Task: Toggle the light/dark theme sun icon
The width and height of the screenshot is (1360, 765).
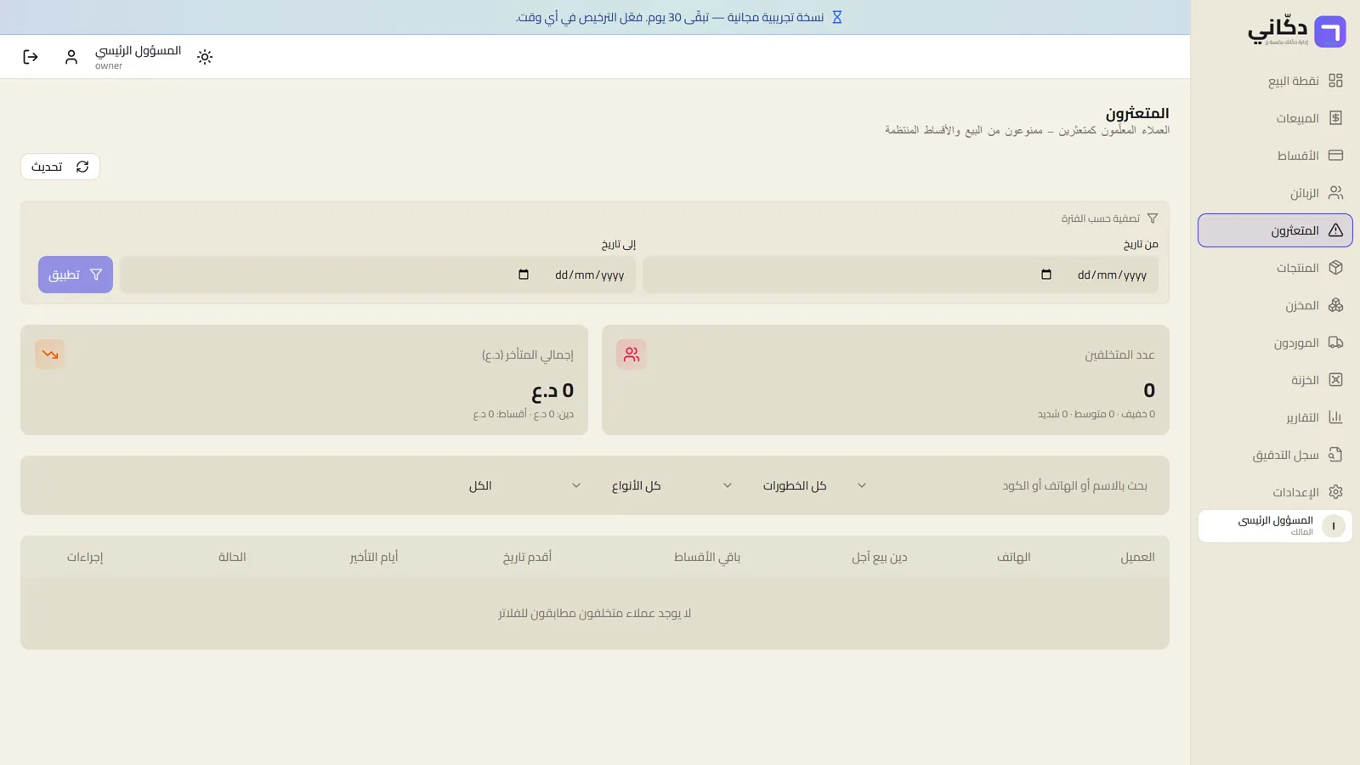Action: [x=205, y=57]
